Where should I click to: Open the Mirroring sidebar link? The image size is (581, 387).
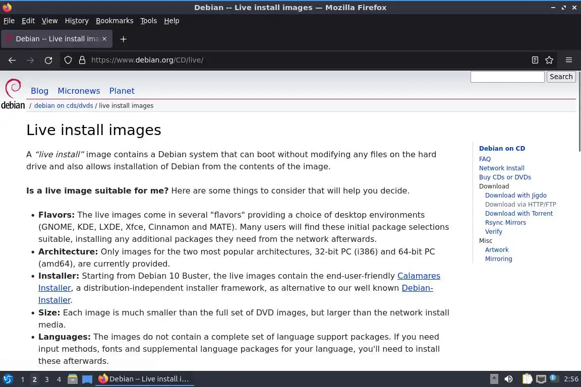pos(499,259)
